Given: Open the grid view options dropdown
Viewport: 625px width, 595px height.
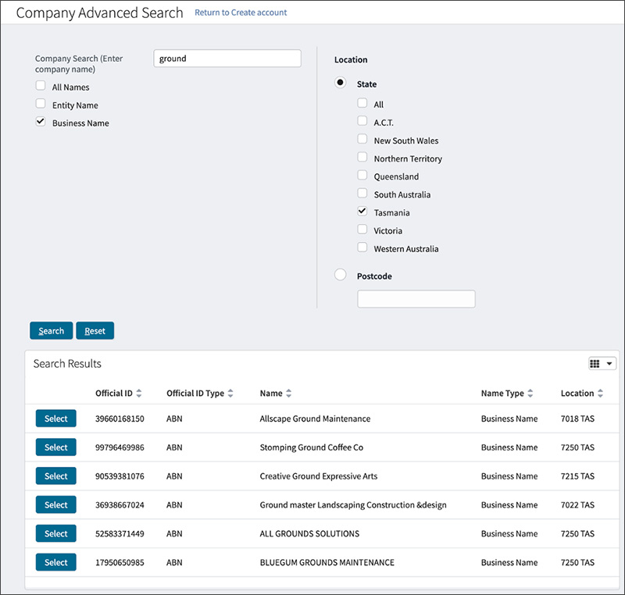Looking at the screenshot, I should click(x=602, y=364).
